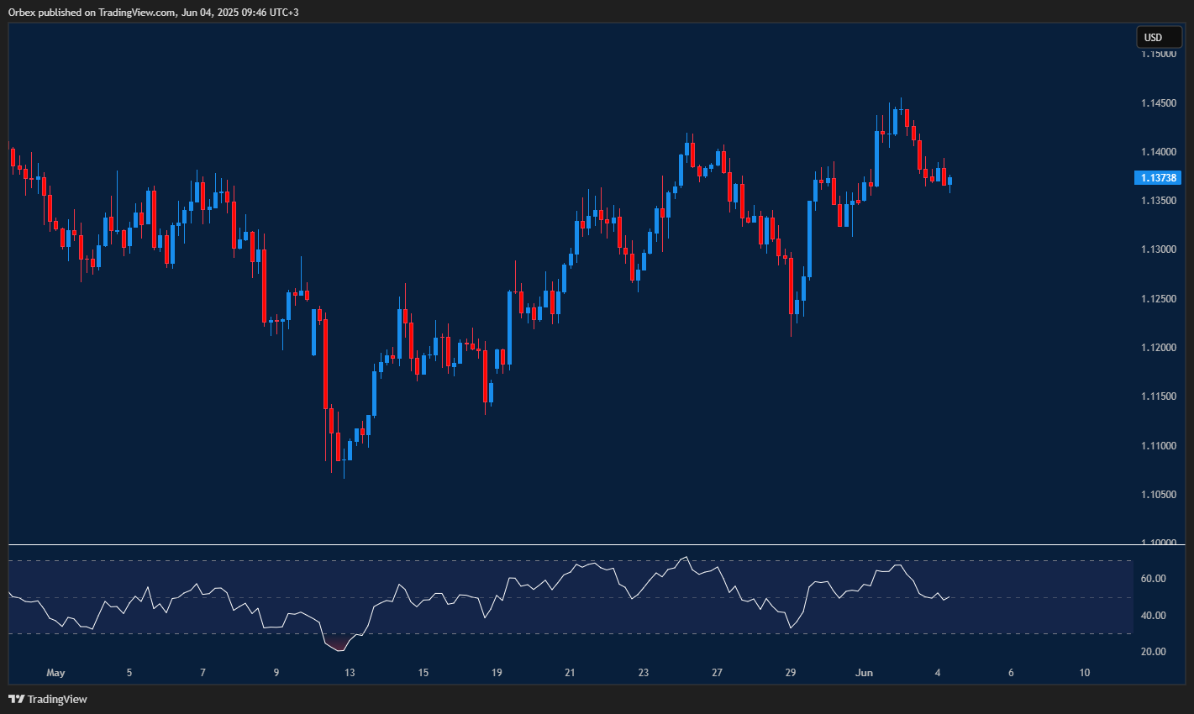Click the Jun label on the time axis

[x=865, y=672]
